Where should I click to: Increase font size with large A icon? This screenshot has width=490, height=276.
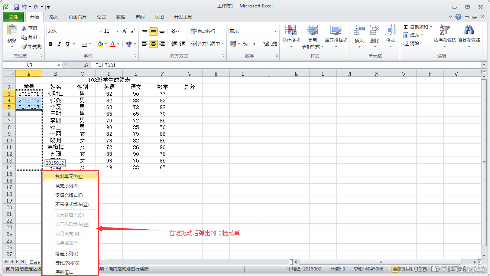[125, 31]
